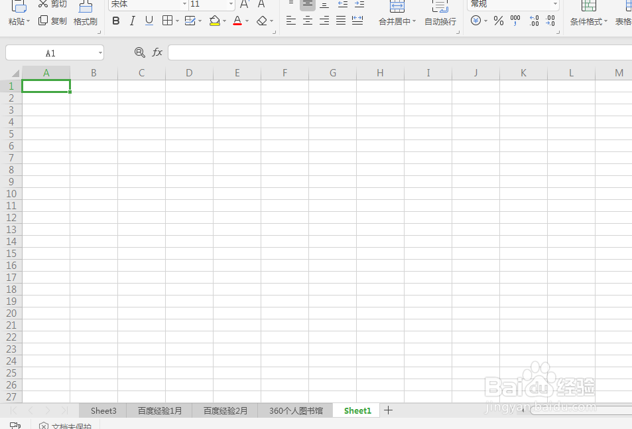Go to the next sheet tab arrow

pyautogui.click(x=48, y=410)
